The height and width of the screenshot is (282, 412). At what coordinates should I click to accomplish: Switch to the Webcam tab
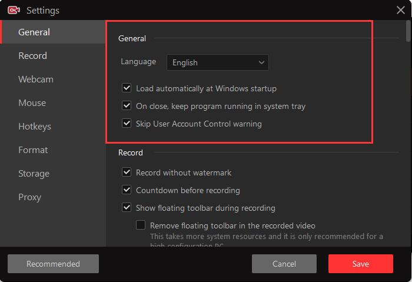point(52,79)
